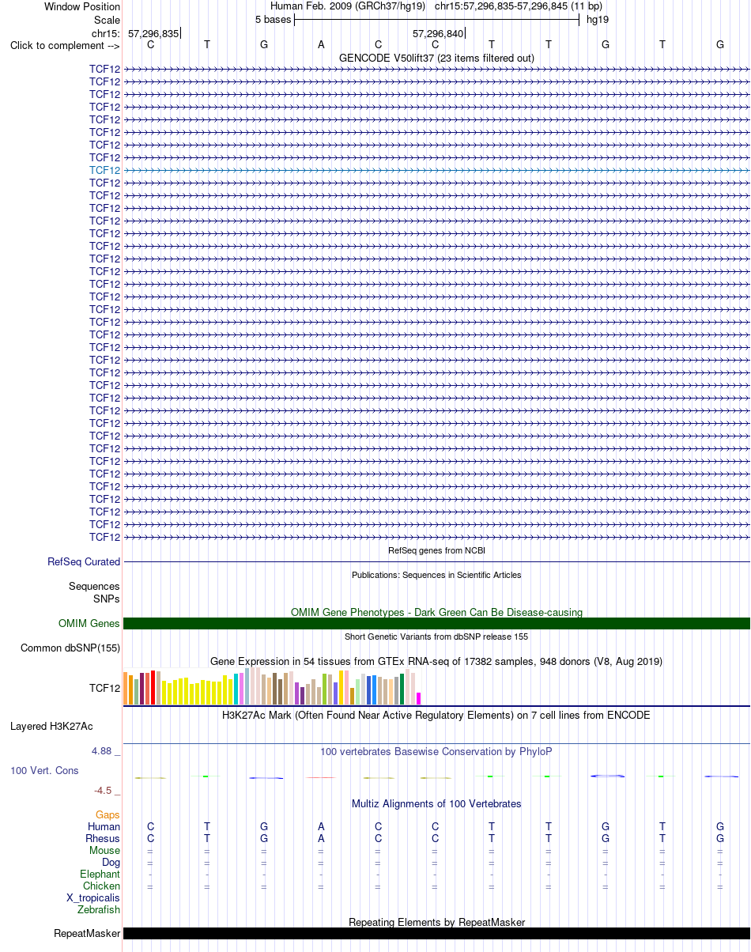Open the RepeatMasker track label

tap(87, 933)
